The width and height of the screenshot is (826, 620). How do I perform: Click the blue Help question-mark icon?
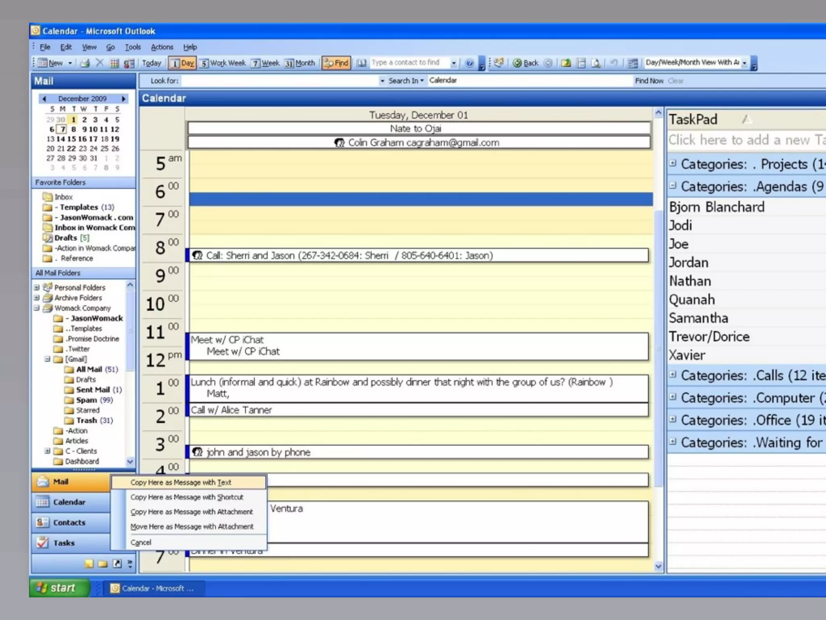click(x=469, y=63)
